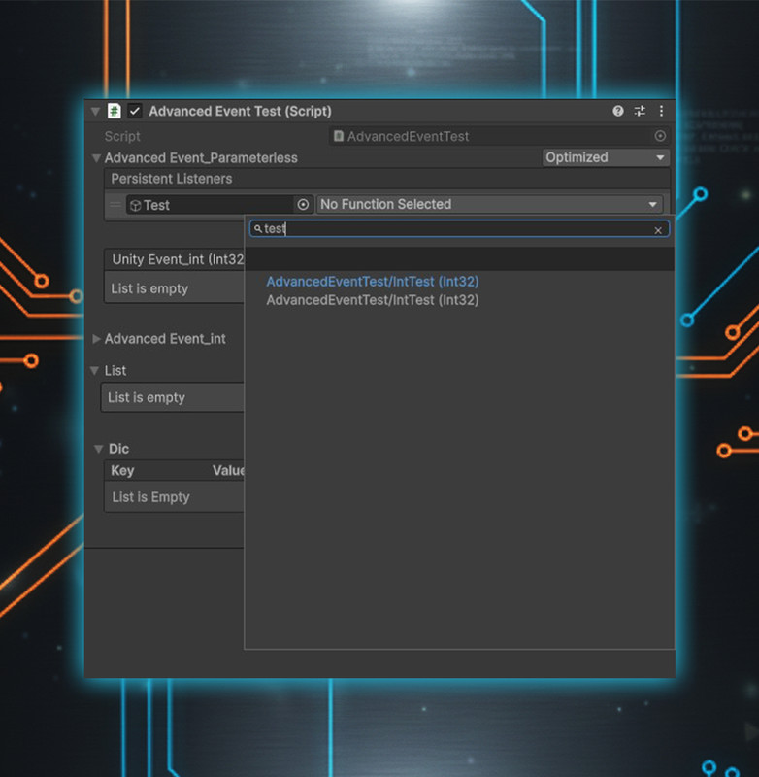Collapse the List foldout
The width and height of the screenshot is (759, 777).
(94, 371)
